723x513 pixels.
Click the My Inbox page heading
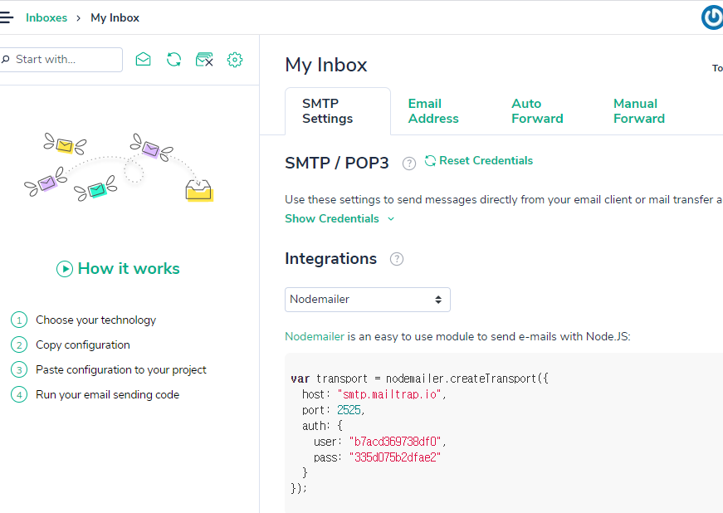coord(326,65)
